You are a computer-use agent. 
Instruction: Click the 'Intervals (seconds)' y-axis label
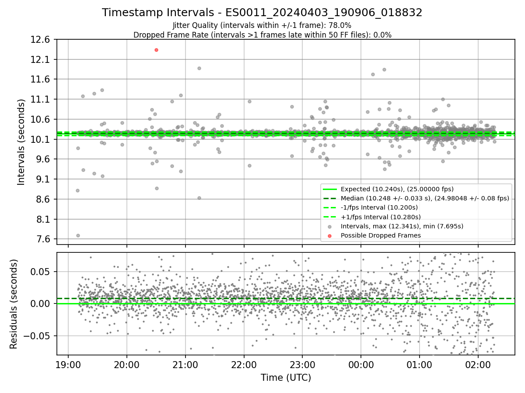pyautogui.click(x=21, y=142)
